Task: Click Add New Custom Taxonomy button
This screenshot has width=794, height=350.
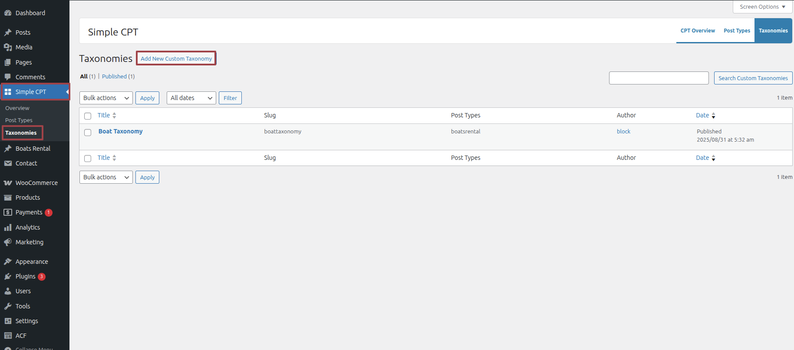Action: (x=176, y=58)
